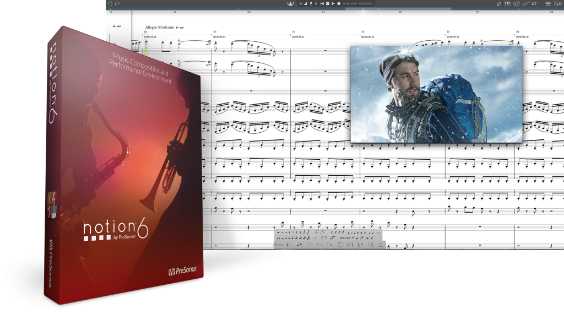Click the timecode 00:00:38.10 above the staff
The image size is (564, 314).
(x=367, y=37)
